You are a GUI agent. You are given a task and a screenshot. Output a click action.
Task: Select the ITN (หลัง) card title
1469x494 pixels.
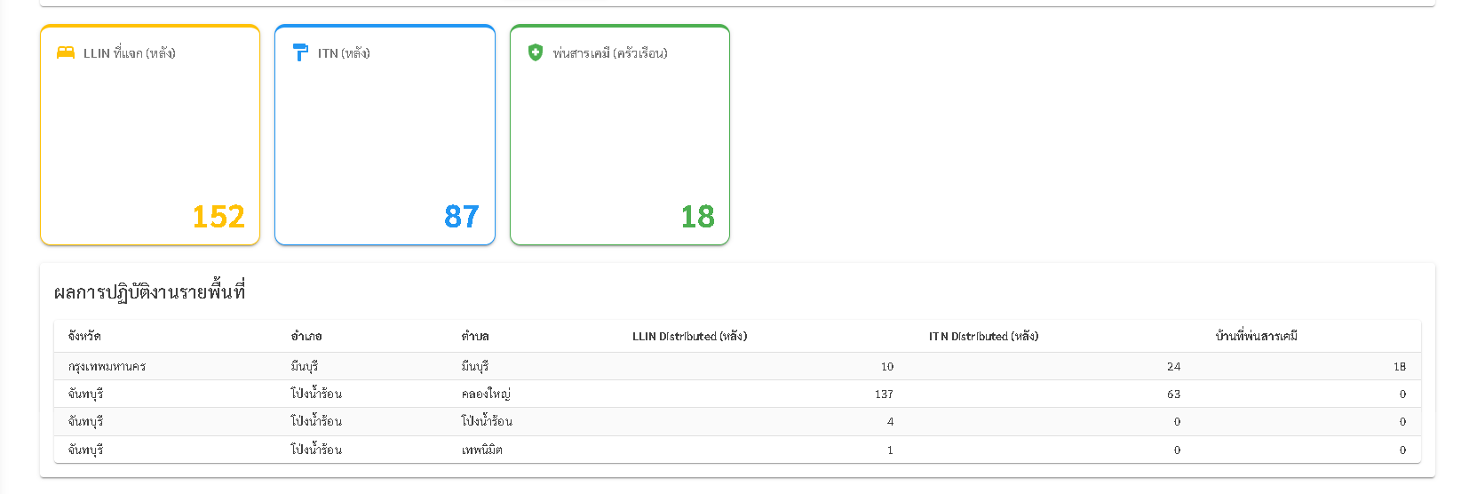click(344, 53)
